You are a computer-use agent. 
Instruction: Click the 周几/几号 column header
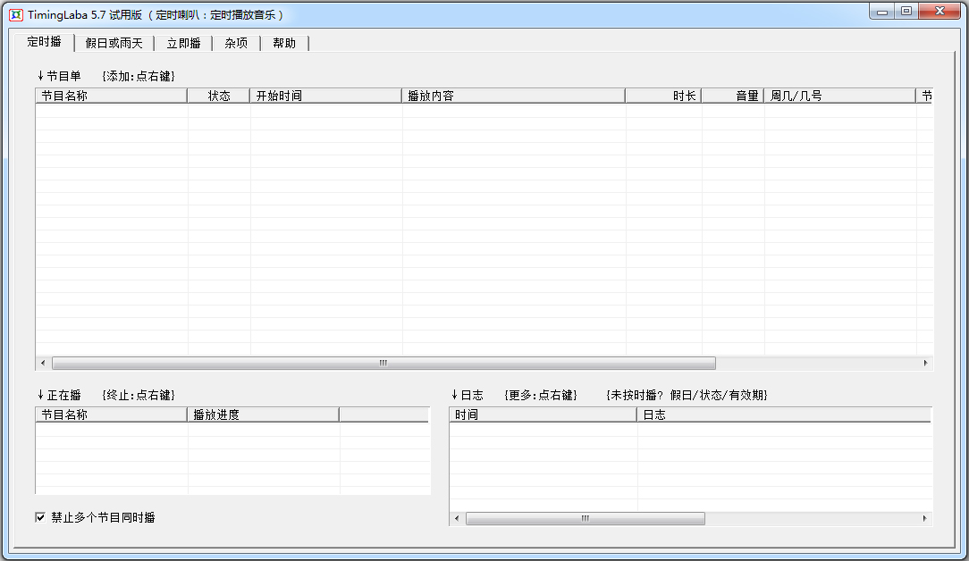tap(839, 96)
